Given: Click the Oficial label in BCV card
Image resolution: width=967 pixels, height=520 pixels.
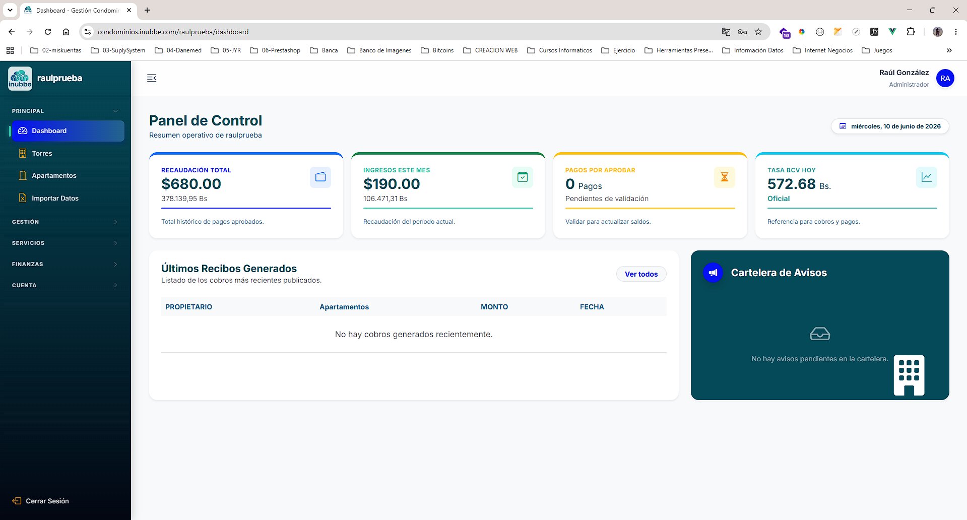Looking at the screenshot, I should click(779, 199).
